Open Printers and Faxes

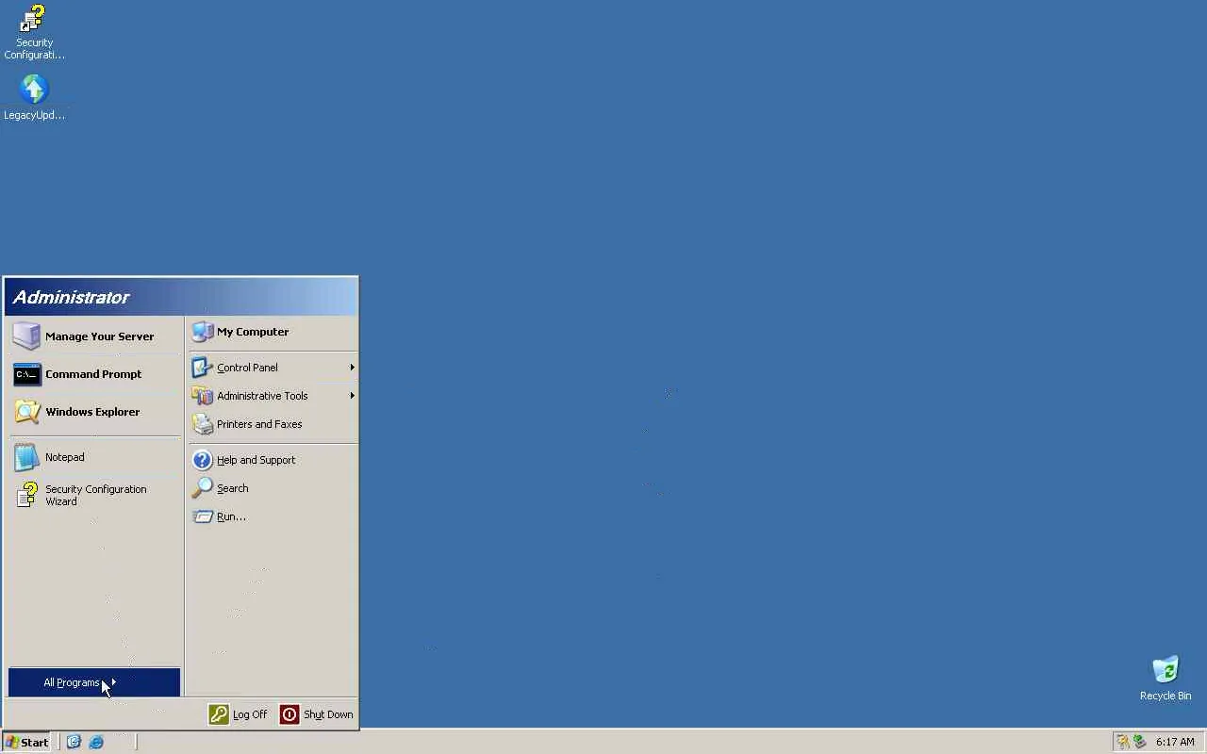pos(273,424)
